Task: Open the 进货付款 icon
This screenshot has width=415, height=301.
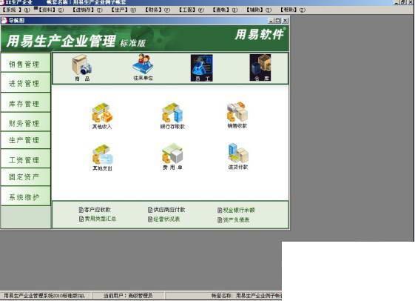Action: click(x=238, y=156)
